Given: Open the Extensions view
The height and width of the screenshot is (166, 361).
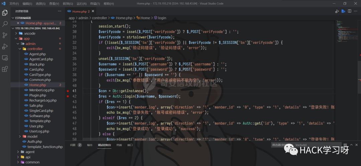Looking at the screenshot, I should [5, 69].
